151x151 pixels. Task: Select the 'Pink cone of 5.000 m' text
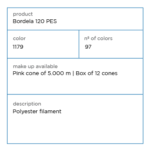coord(42,73)
